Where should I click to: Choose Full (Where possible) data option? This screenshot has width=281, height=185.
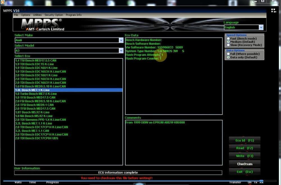point(228,54)
